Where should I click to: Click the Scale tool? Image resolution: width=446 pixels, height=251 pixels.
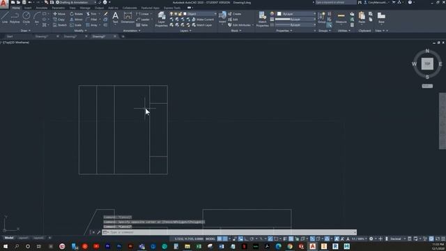76,25
